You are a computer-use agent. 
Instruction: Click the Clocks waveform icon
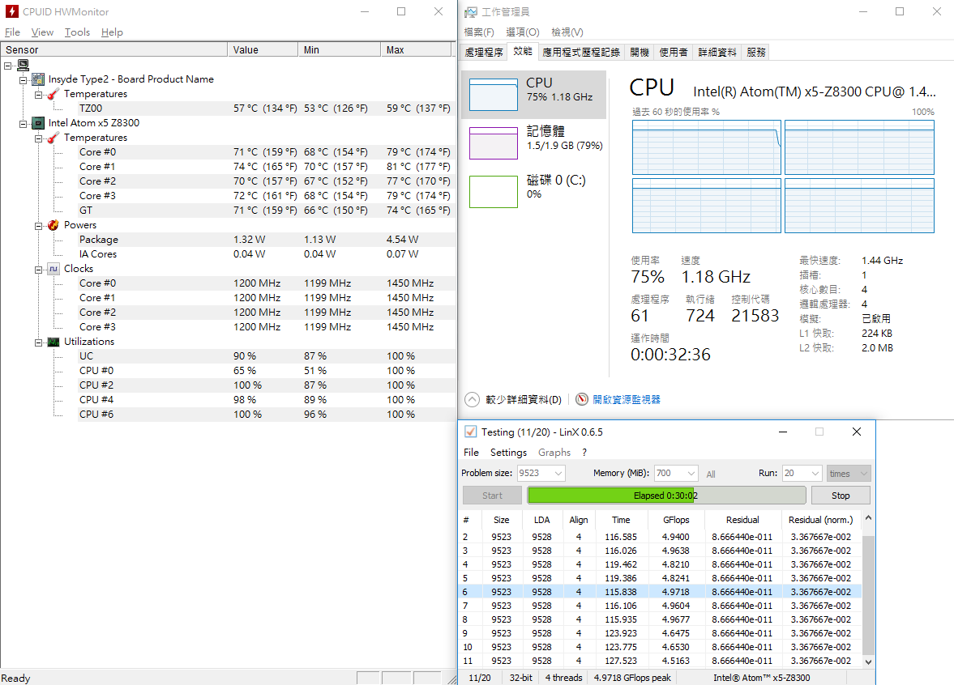[x=53, y=269]
